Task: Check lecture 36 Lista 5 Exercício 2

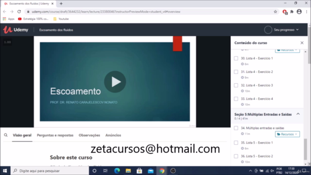Action: tap(236, 157)
